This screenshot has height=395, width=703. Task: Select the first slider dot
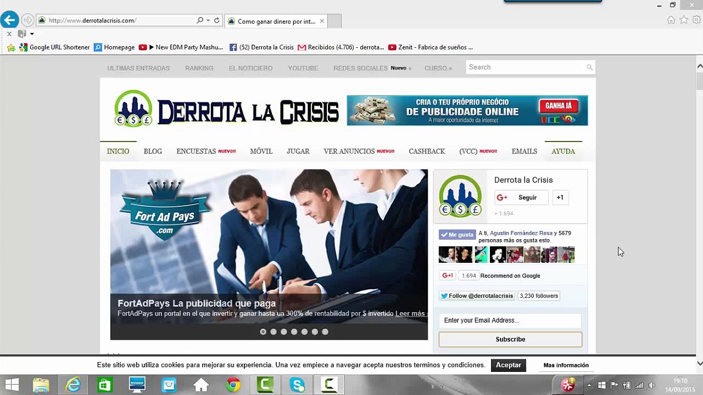263,331
